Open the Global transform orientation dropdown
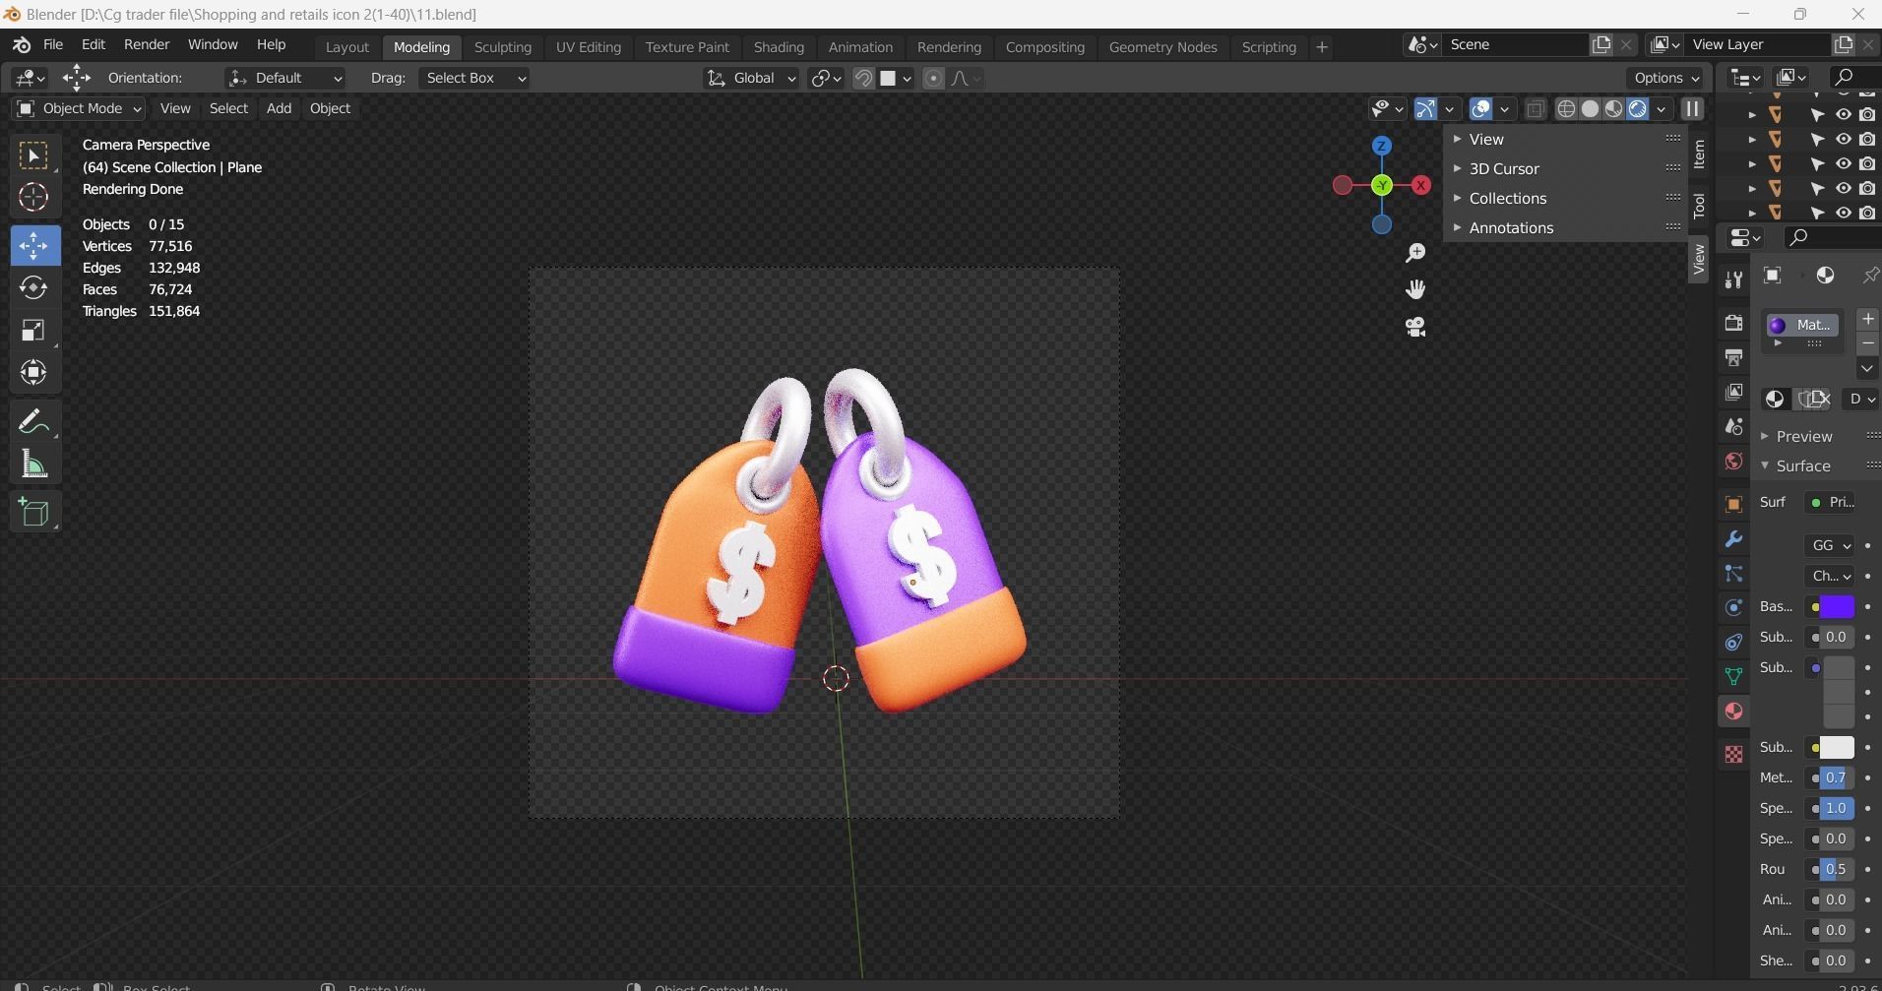 tap(751, 78)
